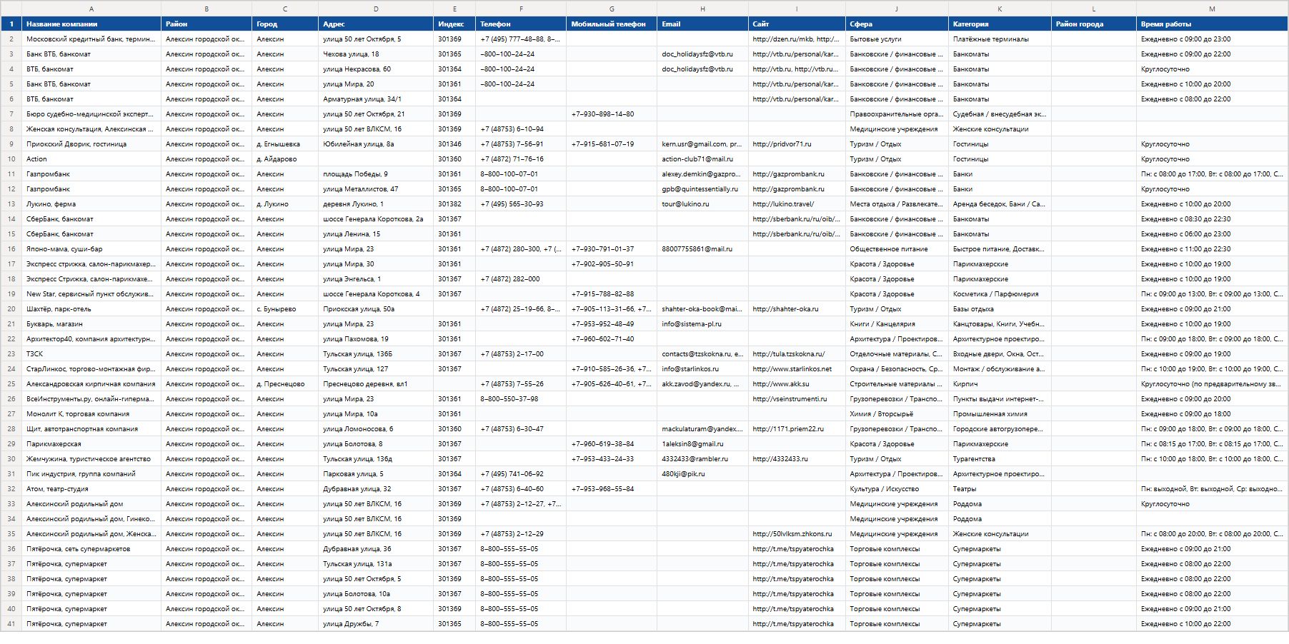Select the email cell 'info@starlinkos.ru'

coord(702,369)
